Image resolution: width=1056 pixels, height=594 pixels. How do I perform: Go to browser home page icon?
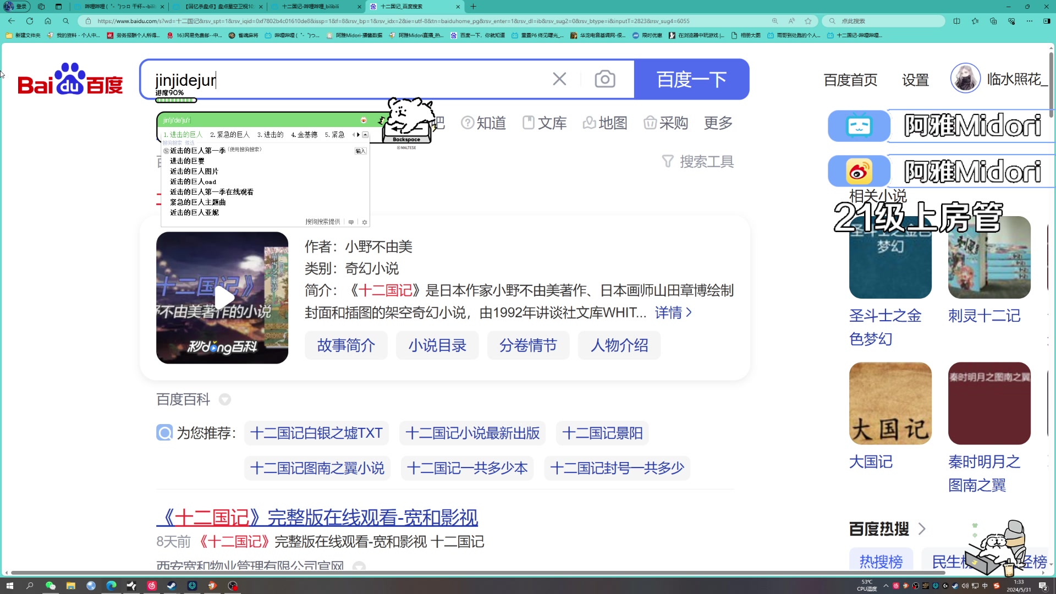point(48,21)
